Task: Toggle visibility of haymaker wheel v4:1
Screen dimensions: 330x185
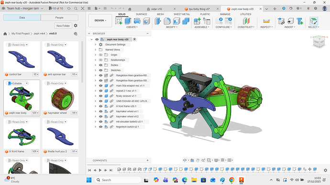Action: tap(100, 112)
